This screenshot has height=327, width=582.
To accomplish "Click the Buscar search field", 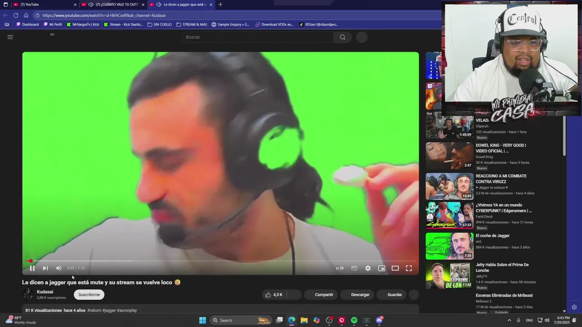I will click(257, 37).
